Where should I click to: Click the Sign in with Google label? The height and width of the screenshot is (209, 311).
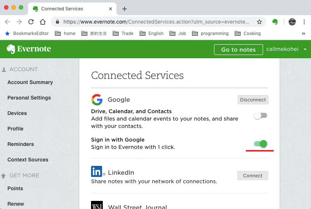pos(118,140)
